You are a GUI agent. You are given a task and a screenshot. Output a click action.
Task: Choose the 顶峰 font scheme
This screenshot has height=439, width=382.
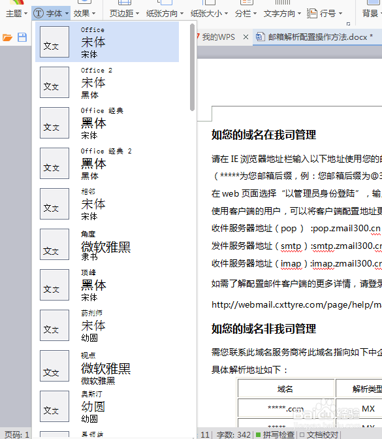[107, 285]
